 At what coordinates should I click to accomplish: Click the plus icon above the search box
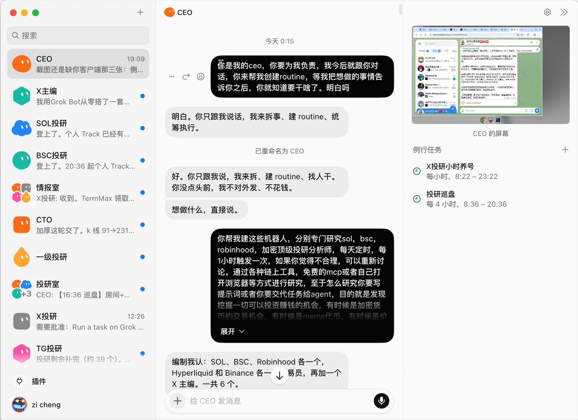140,12
